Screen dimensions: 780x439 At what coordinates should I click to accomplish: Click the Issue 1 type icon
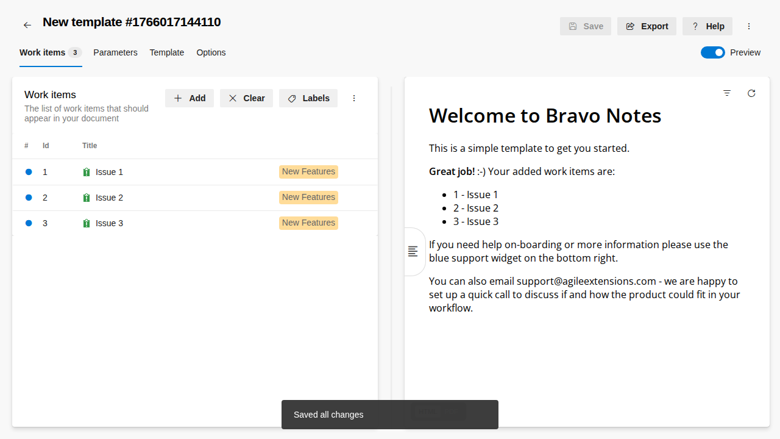coord(87,173)
